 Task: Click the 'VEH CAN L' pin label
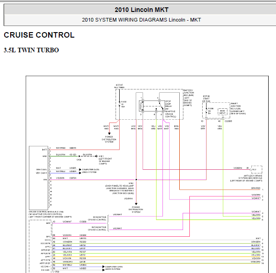coord(42,170)
